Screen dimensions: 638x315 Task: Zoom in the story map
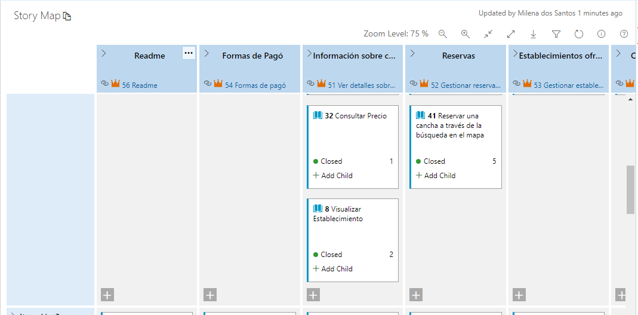pyautogui.click(x=466, y=34)
